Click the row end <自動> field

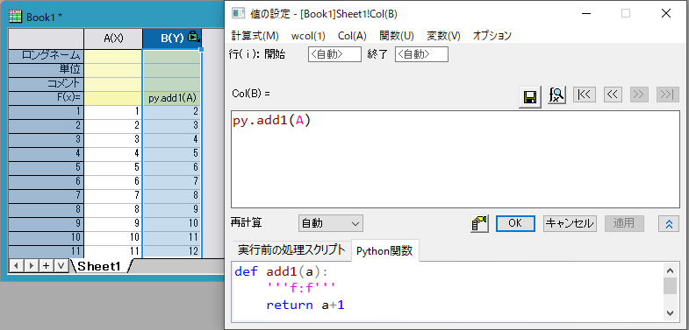421,54
